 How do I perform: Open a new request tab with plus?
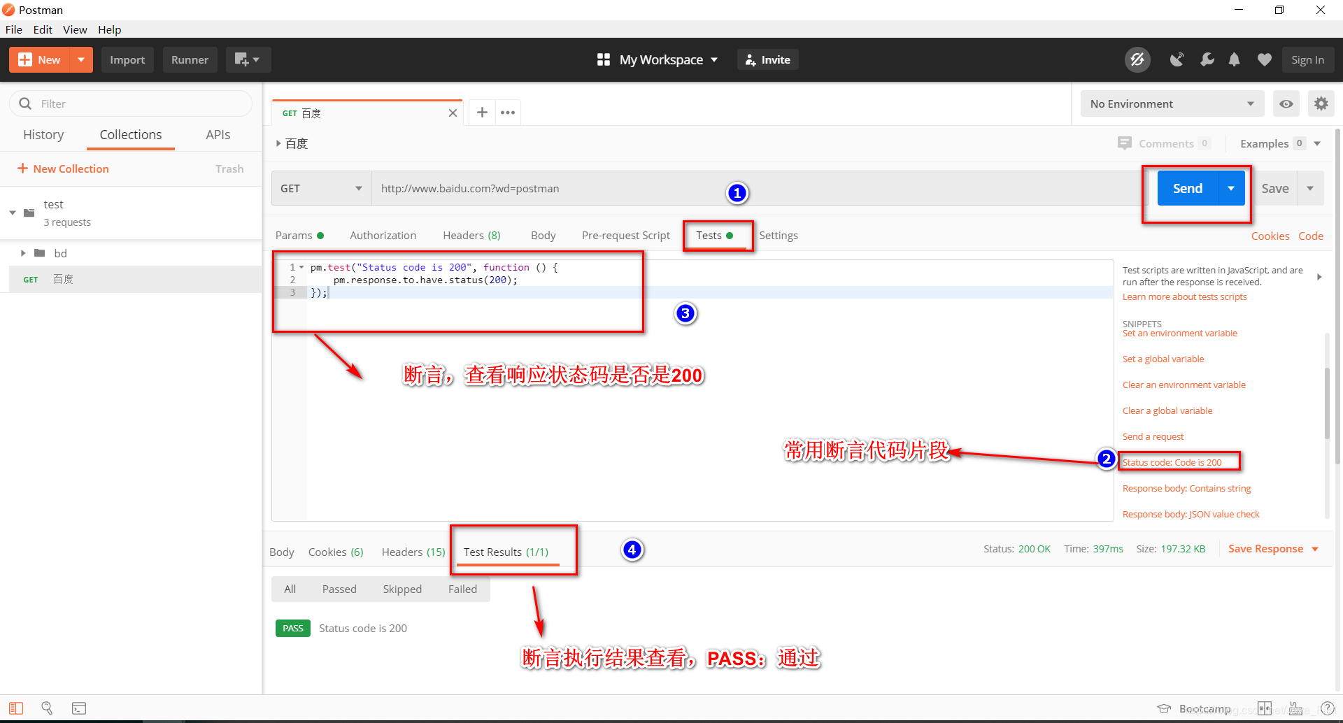tap(482, 112)
